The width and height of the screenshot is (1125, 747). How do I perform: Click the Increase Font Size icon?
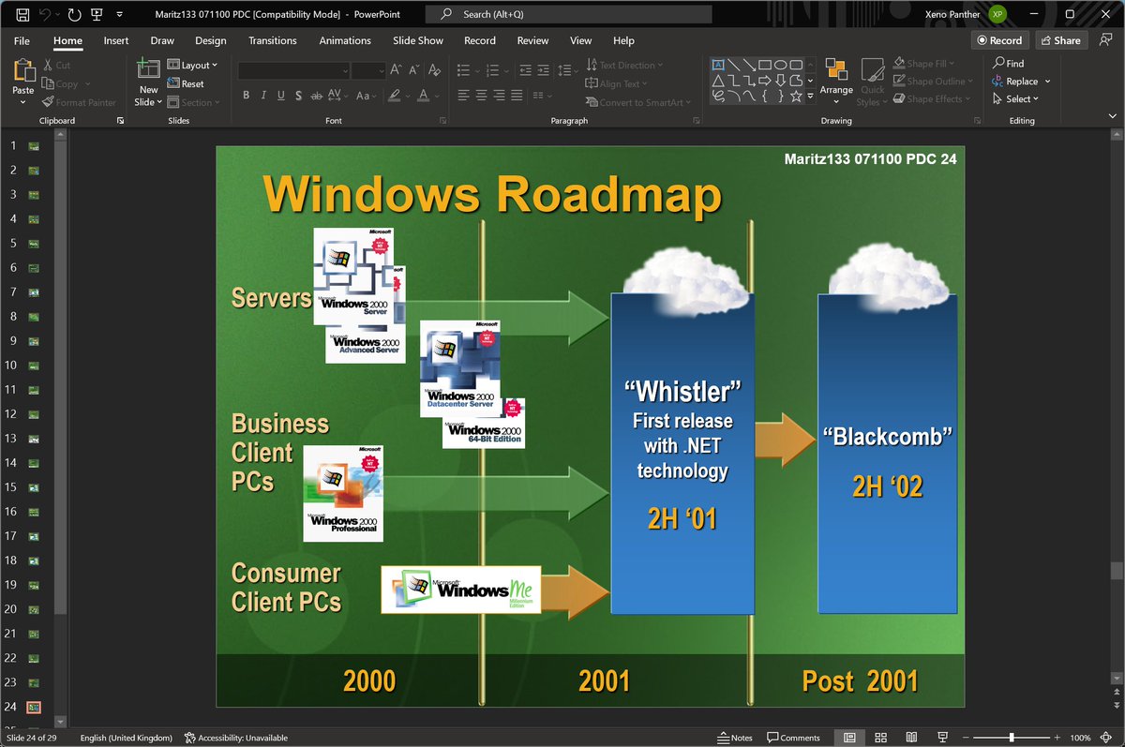click(x=396, y=69)
